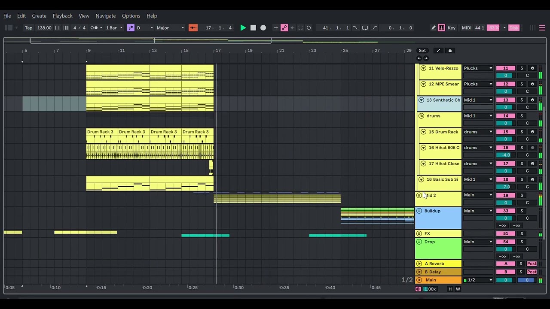The width and height of the screenshot is (550, 309).
Task: Open the Main output dropdown on Buildup
Action: click(x=478, y=211)
